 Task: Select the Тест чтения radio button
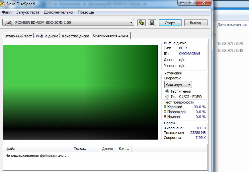[167, 91]
